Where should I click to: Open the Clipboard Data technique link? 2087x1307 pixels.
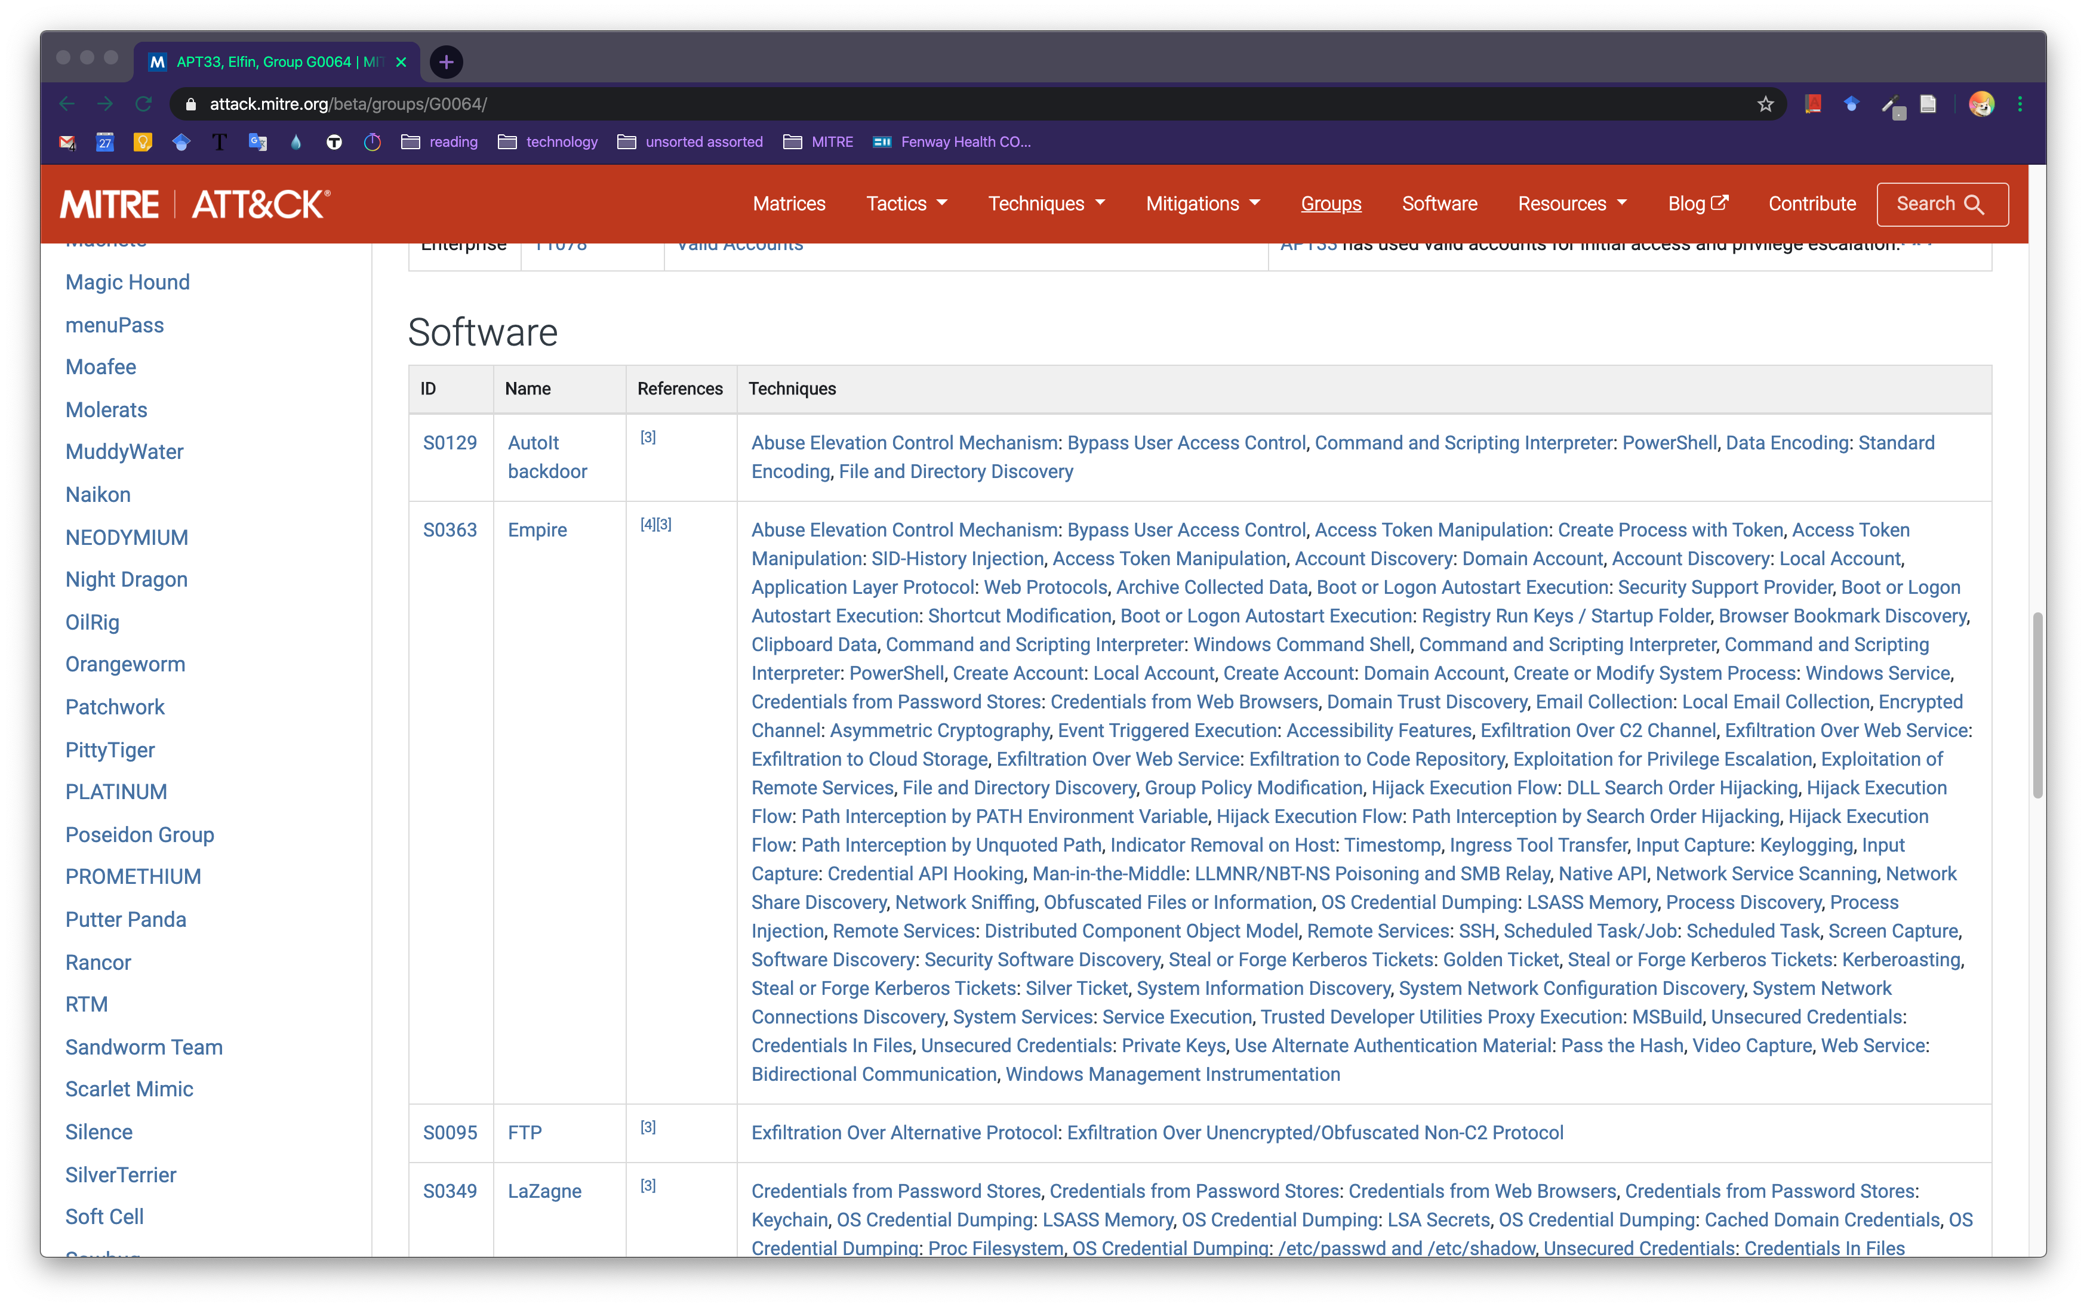click(x=814, y=644)
